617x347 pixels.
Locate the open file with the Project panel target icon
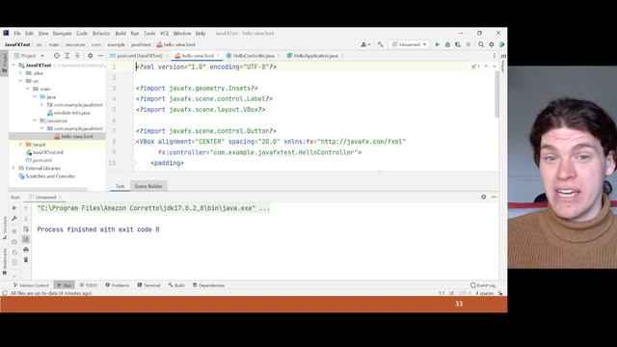point(57,56)
